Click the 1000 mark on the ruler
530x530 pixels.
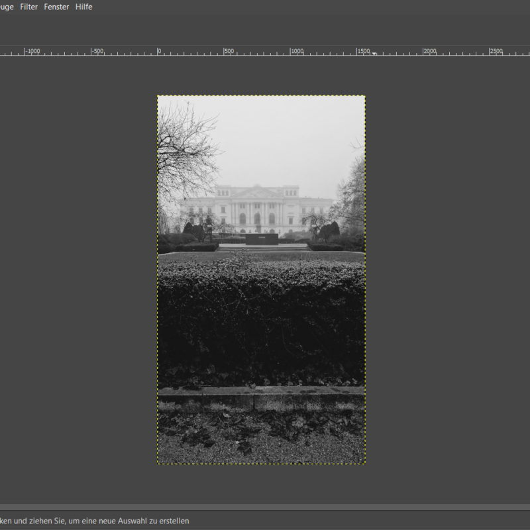coord(297,51)
